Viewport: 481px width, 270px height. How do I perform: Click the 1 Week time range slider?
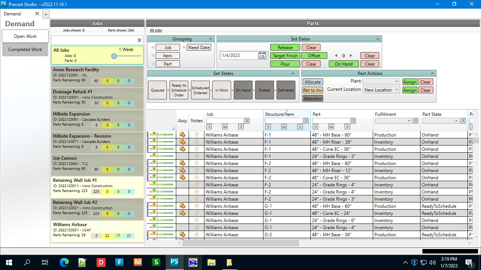[114, 56]
